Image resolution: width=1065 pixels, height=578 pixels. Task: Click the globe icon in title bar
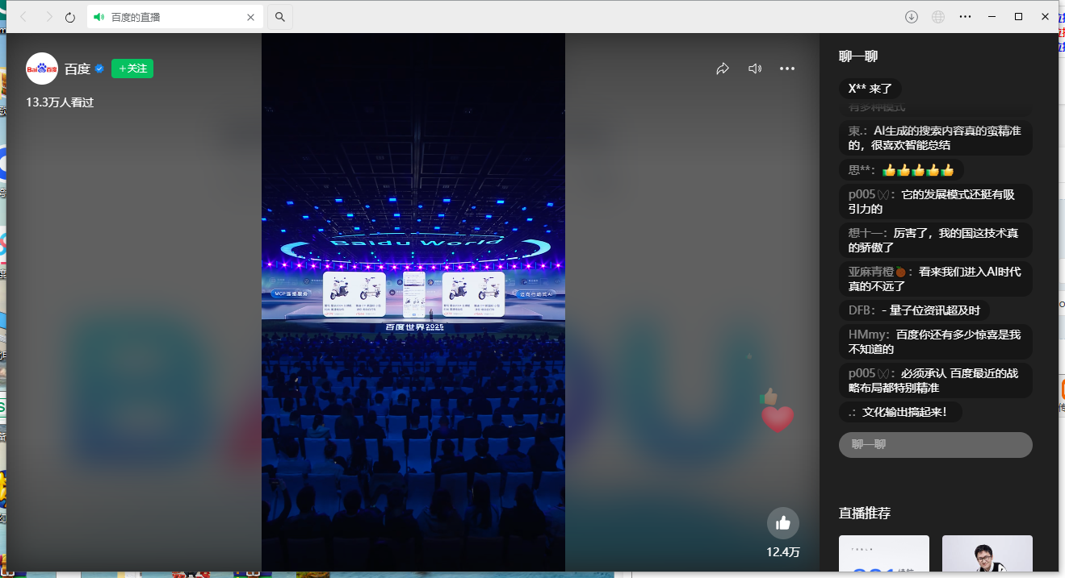pyautogui.click(x=938, y=17)
